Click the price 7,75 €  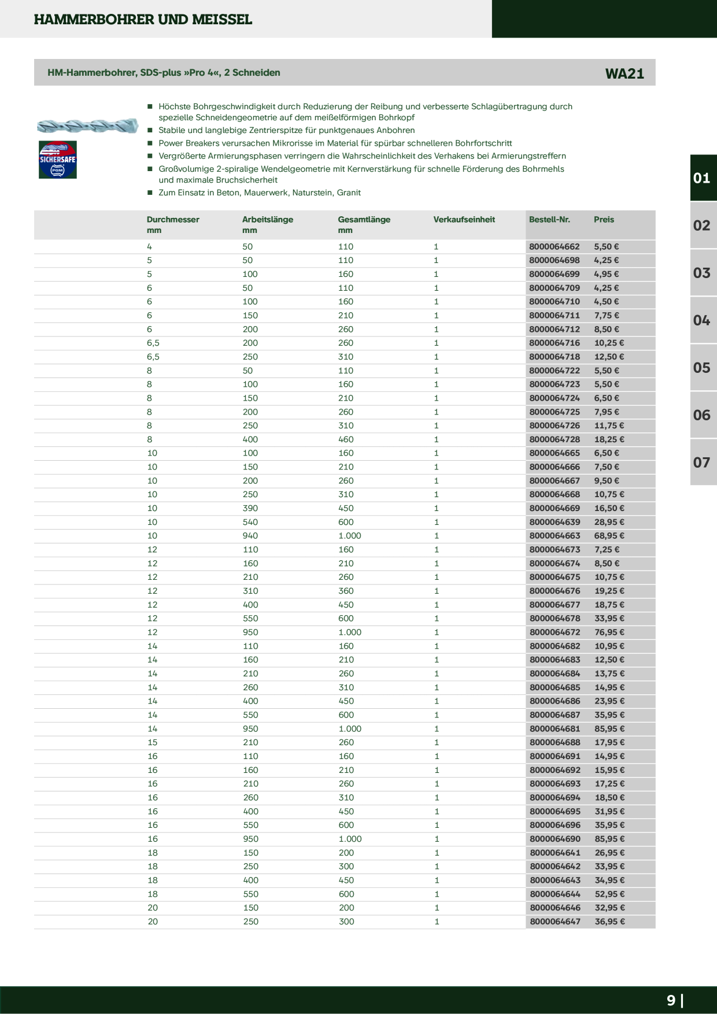click(x=607, y=316)
